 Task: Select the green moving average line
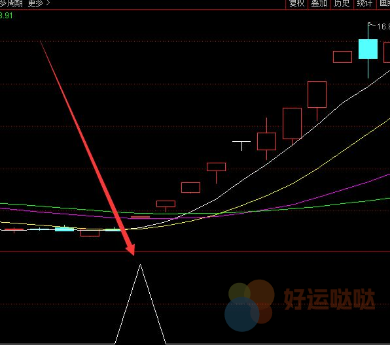tap(323, 205)
